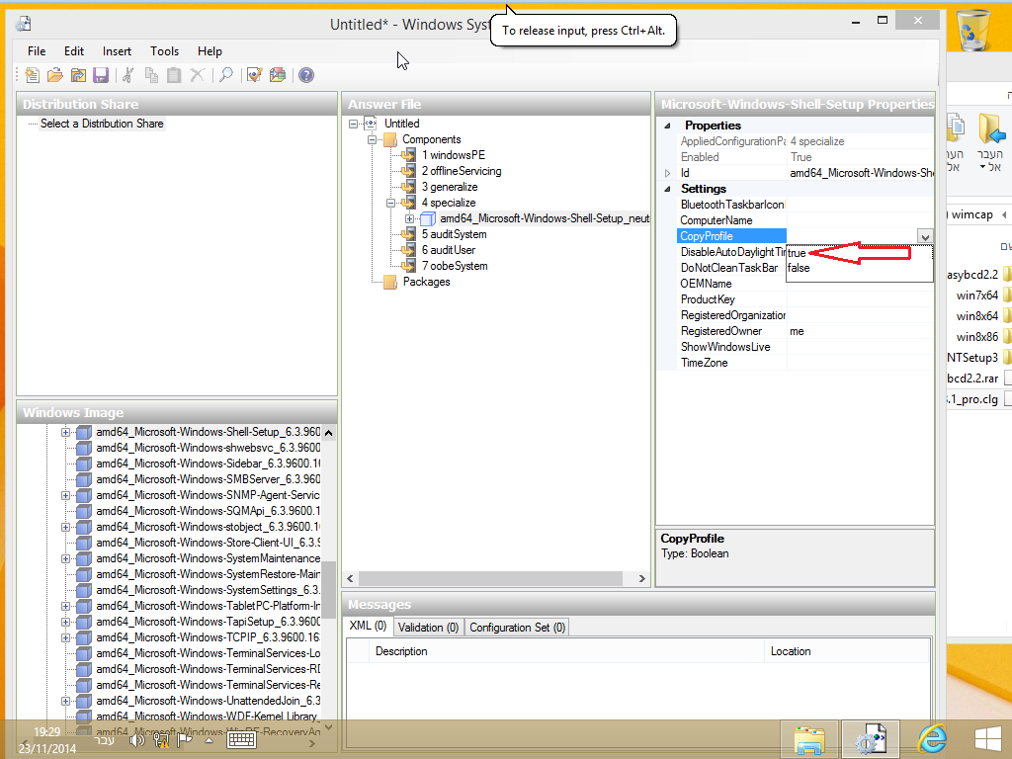Click the volume speaker tray icon
The width and height of the screenshot is (1012, 759).
pyautogui.click(x=136, y=740)
